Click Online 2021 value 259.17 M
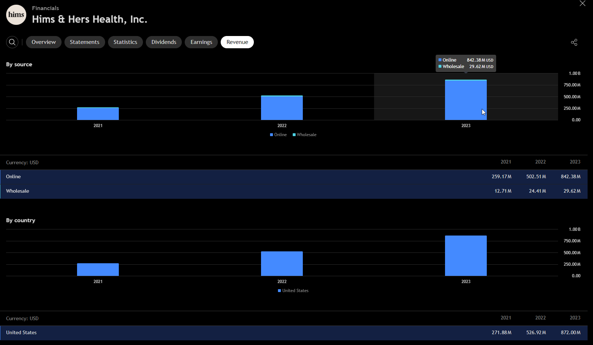 tap(502, 177)
